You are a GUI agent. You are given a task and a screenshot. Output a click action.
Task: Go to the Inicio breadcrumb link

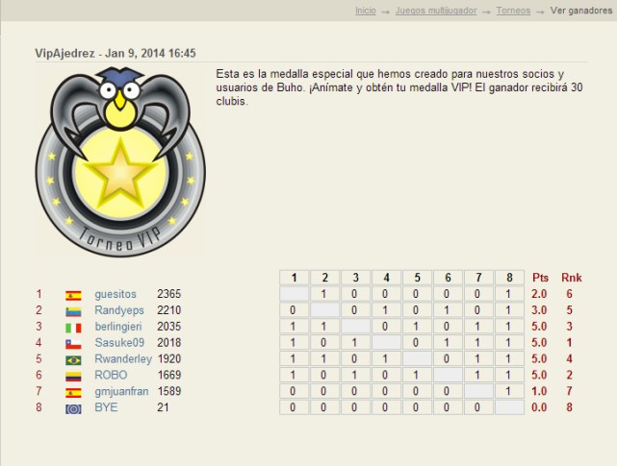point(366,11)
